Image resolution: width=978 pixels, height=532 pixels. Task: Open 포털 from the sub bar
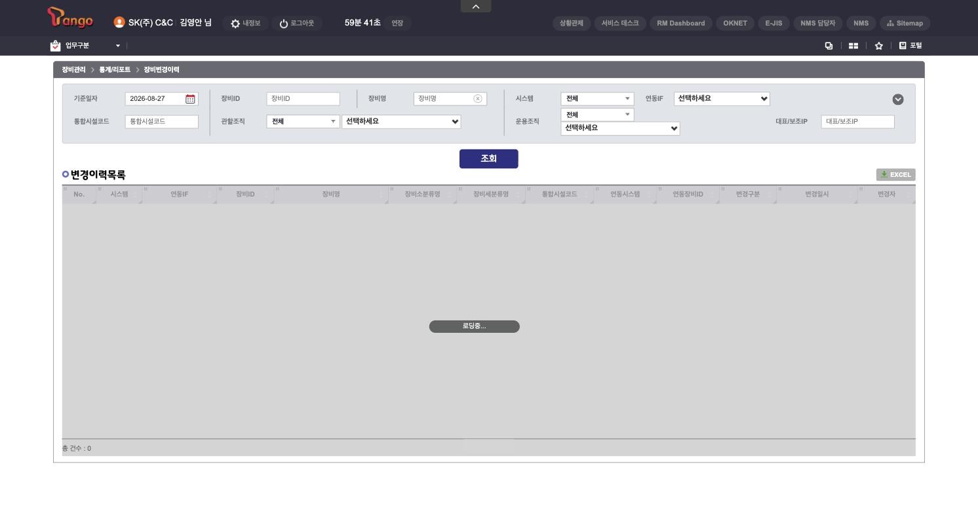point(910,45)
